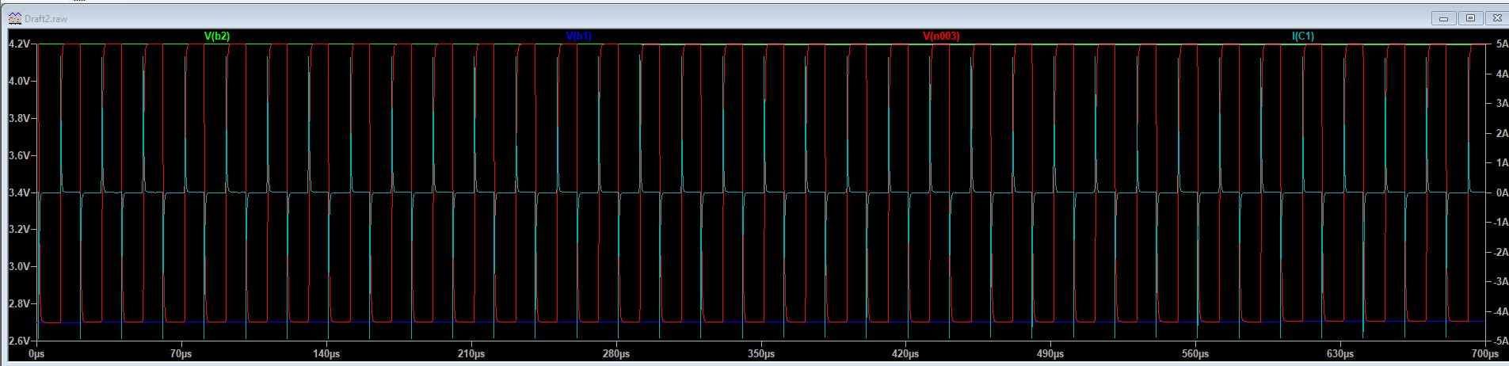Click the -5A right axis label
This screenshot has height=366, width=1509.
tap(1499, 341)
